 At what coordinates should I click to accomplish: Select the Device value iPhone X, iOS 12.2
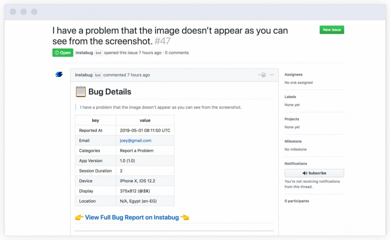pyautogui.click(x=137, y=181)
